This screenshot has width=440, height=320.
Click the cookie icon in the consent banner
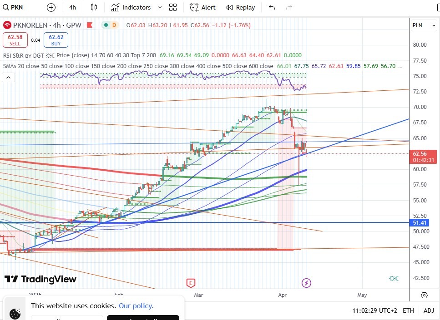pos(15,314)
